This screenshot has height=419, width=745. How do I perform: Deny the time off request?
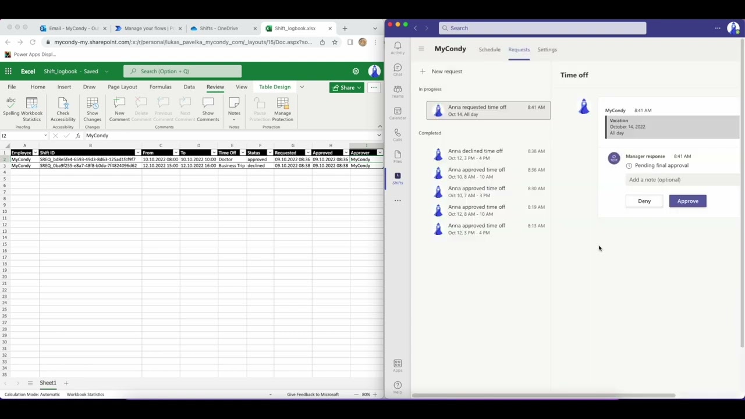[x=644, y=201]
